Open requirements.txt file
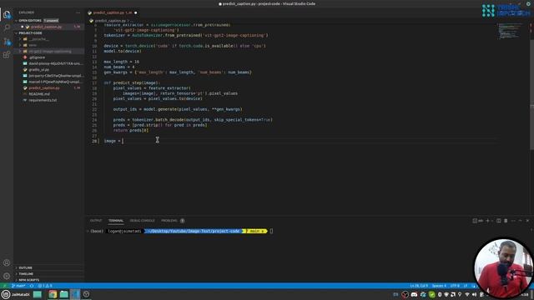This screenshot has width=534, height=300. 43,100
